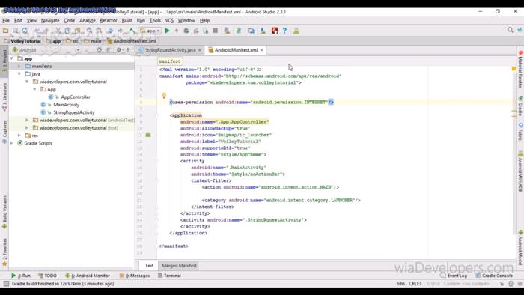This screenshot has height=295, width=524.
Task: Open the app run configuration dropdown
Action: click(150, 31)
